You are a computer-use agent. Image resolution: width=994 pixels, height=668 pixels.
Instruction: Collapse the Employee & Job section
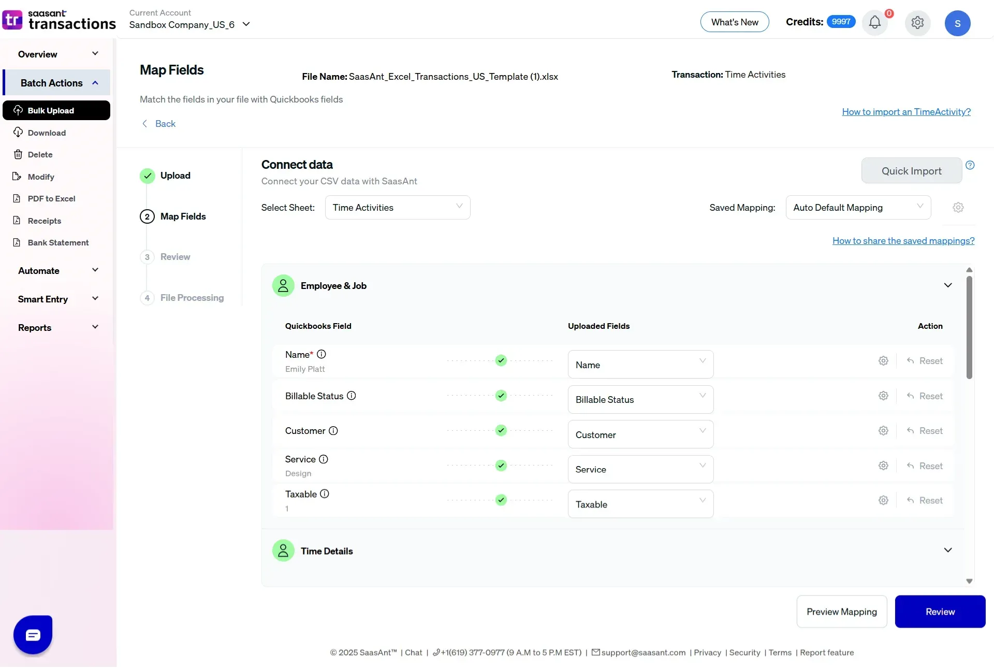(948, 286)
